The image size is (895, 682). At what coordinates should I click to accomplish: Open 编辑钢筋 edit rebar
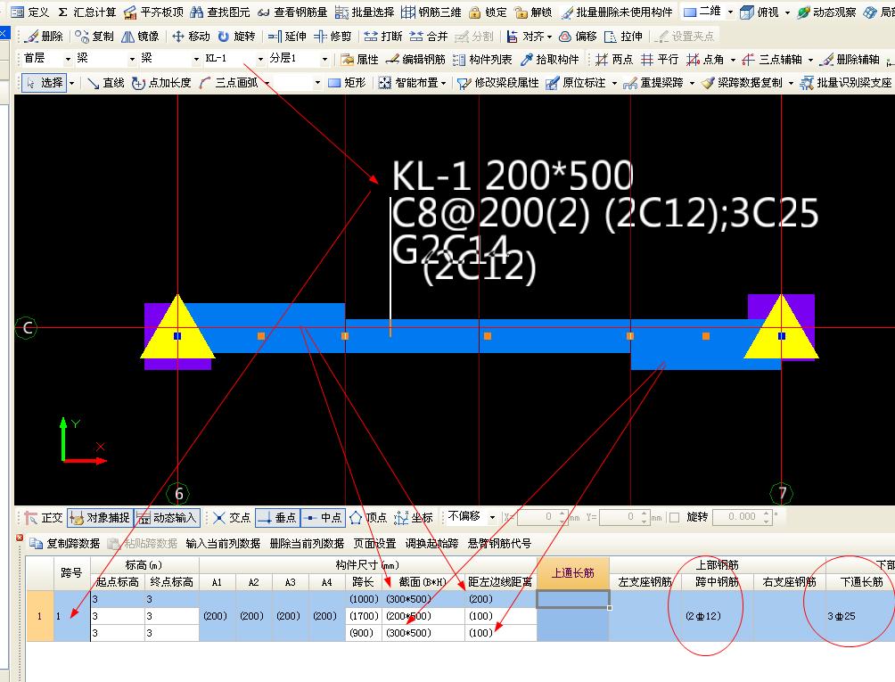415,60
